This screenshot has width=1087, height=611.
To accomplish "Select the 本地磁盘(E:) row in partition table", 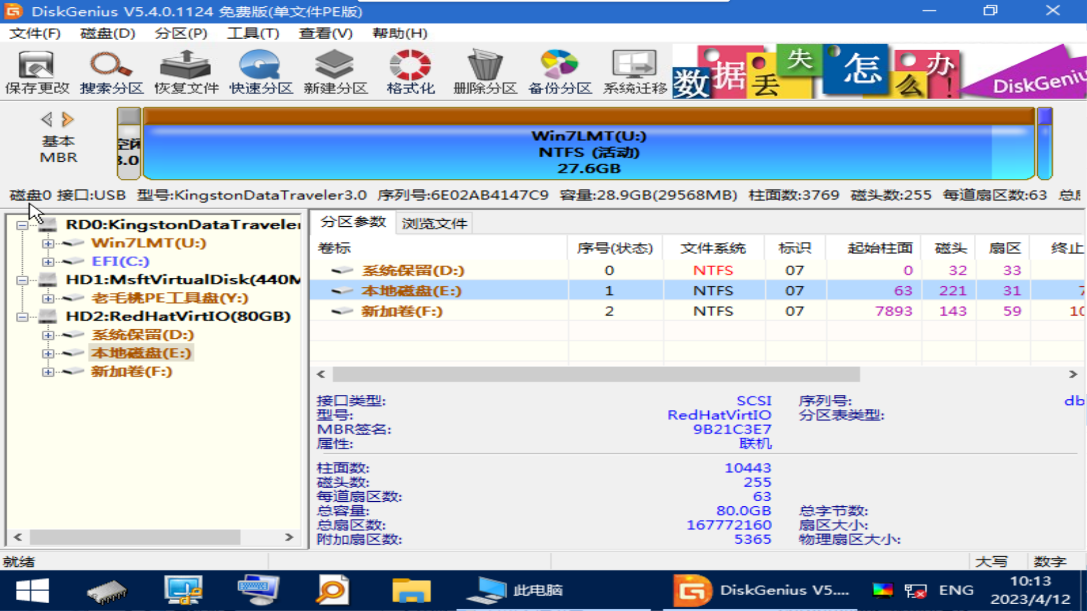I will [697, 291].
